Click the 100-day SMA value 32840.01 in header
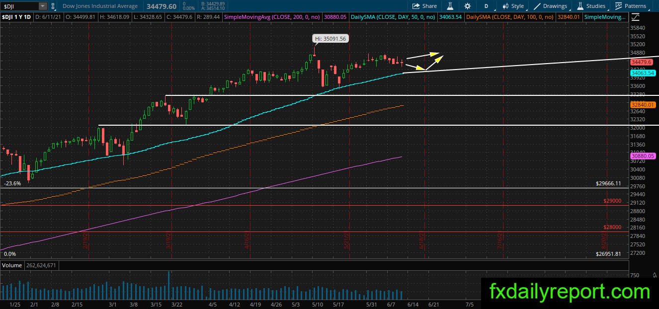Viewport: 659px width, 309px height. [570, 17]
